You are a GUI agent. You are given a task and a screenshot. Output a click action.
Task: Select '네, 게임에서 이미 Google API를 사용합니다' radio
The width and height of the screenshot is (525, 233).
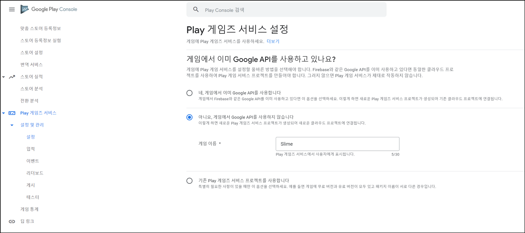pos(189,93)
